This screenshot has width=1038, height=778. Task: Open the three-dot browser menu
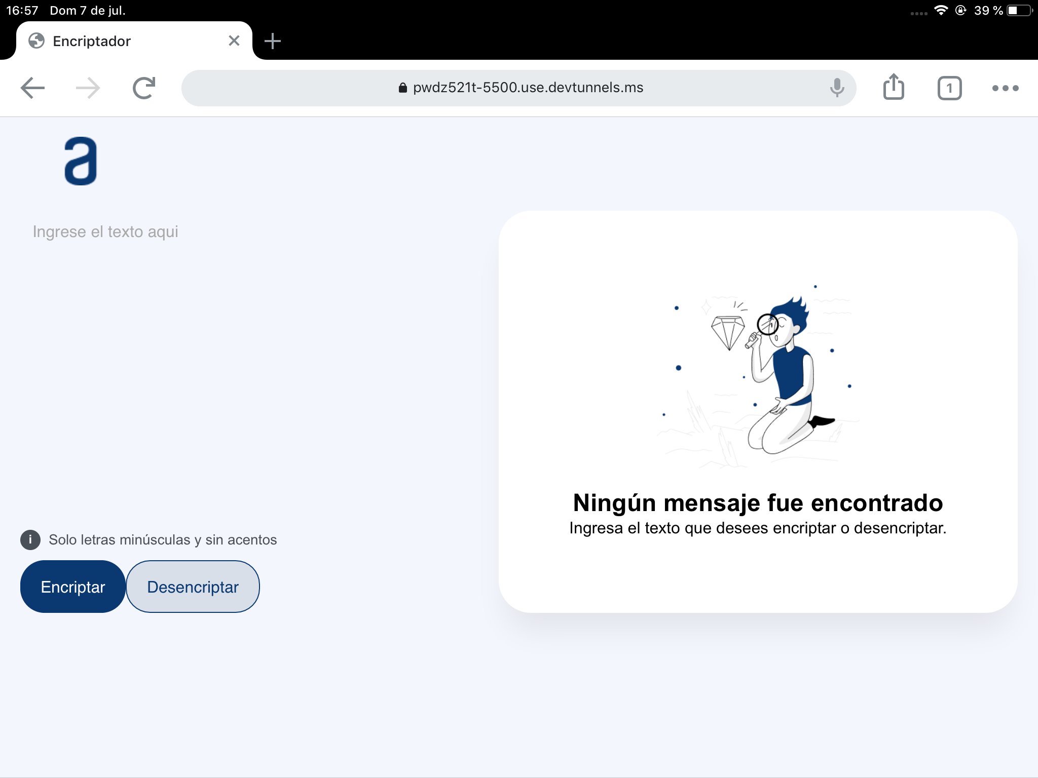point(1005,88)
